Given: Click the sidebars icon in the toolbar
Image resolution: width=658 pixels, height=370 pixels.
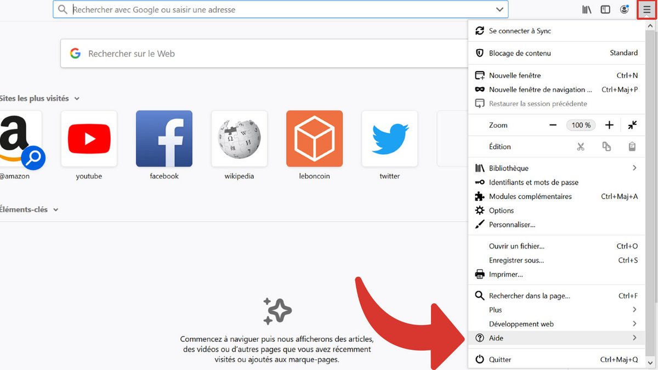Looking at the screenshot, I should click(605, 9).
